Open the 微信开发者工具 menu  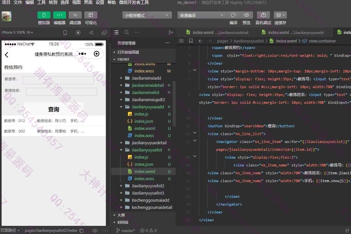pyautogui.click(x=134, y=3)
